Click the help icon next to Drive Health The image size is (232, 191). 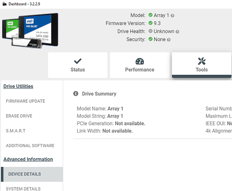click(177, 32)
